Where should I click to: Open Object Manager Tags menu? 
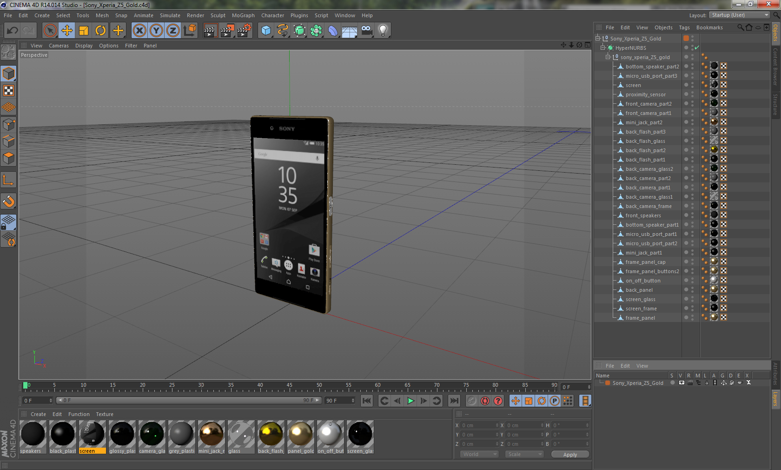(x=684, y=27)
